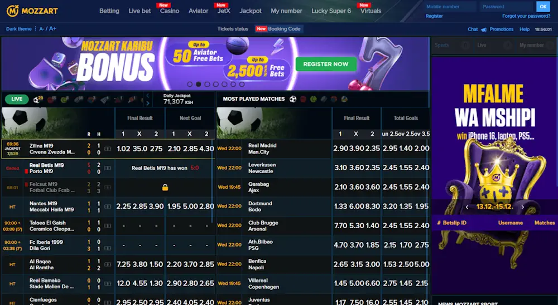Select the last banner carousel dot
The height and width of the screenshot is (305, 558).
[x=242, y=84]
